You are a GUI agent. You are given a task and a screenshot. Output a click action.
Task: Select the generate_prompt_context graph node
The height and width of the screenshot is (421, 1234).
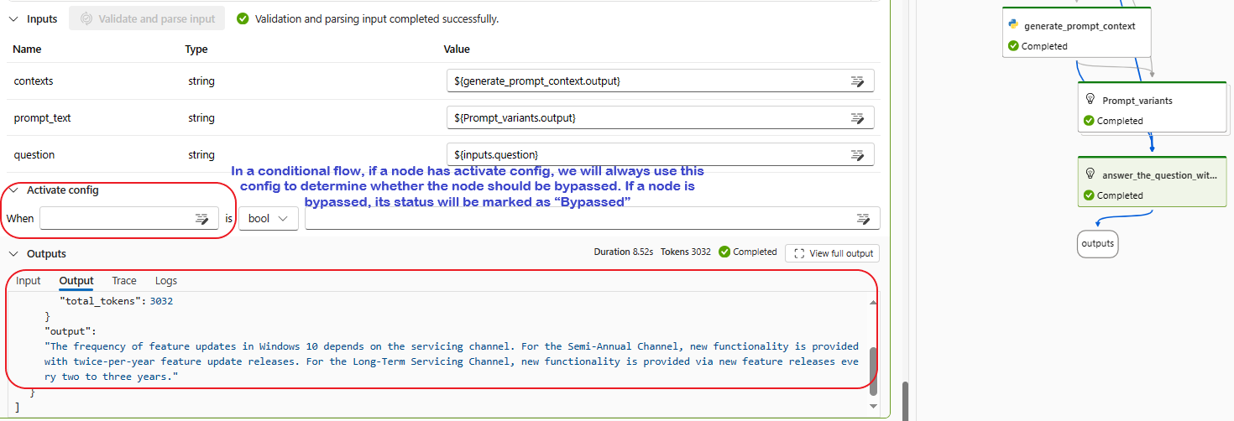(1076, 33)
